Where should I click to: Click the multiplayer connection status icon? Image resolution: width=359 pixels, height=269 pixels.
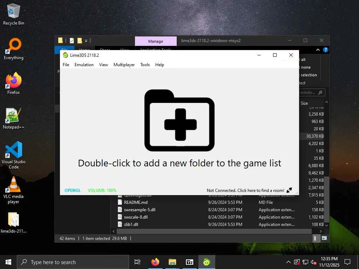(289, 190)
